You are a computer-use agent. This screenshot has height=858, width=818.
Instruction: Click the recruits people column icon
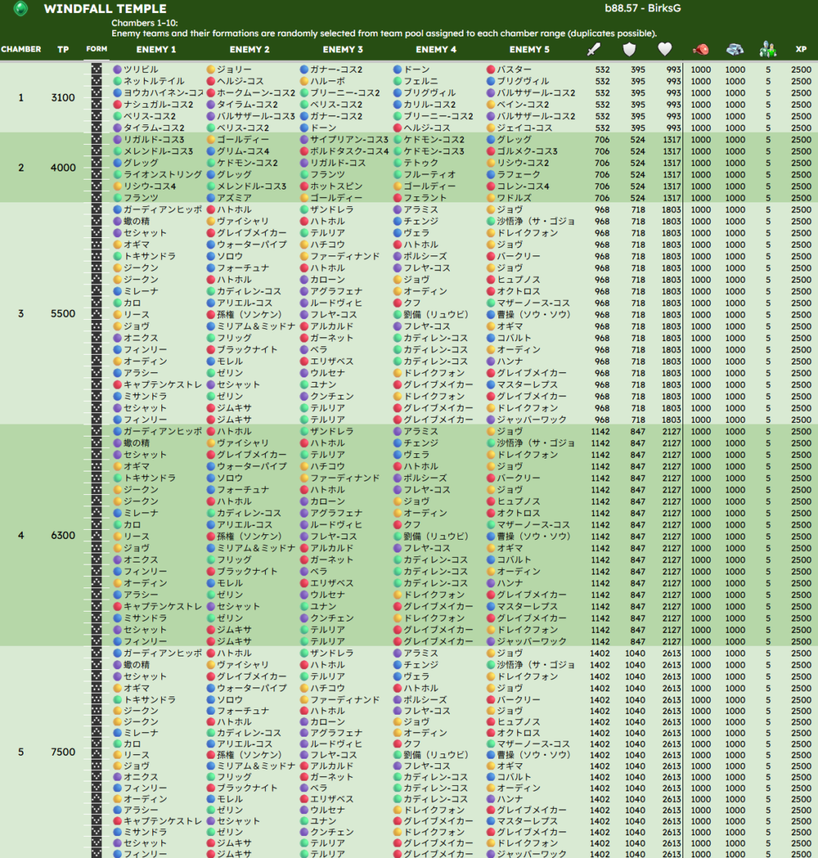coord(768,50)
